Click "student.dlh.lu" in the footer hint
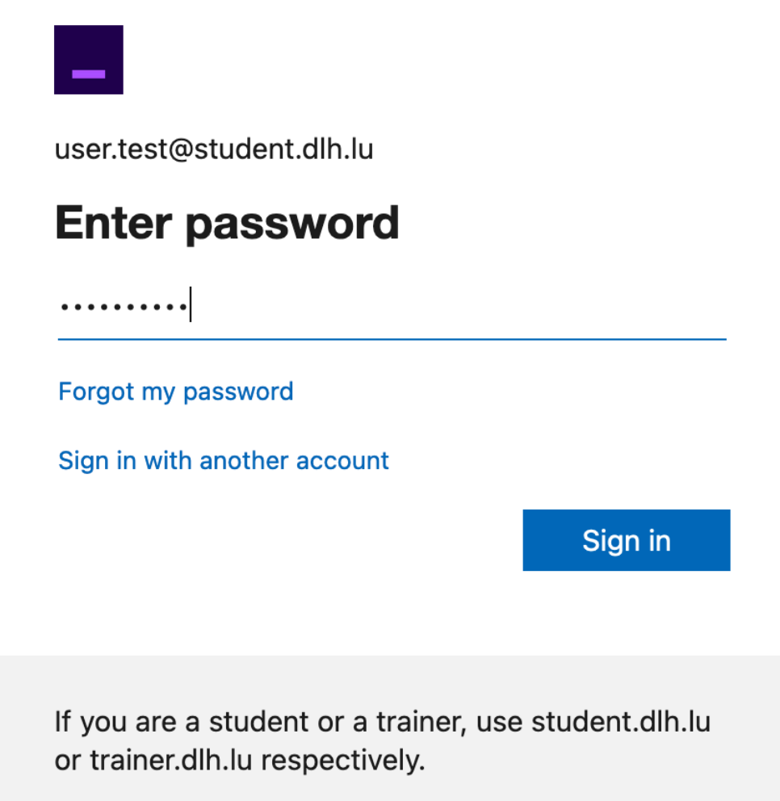 coord(620,721)
